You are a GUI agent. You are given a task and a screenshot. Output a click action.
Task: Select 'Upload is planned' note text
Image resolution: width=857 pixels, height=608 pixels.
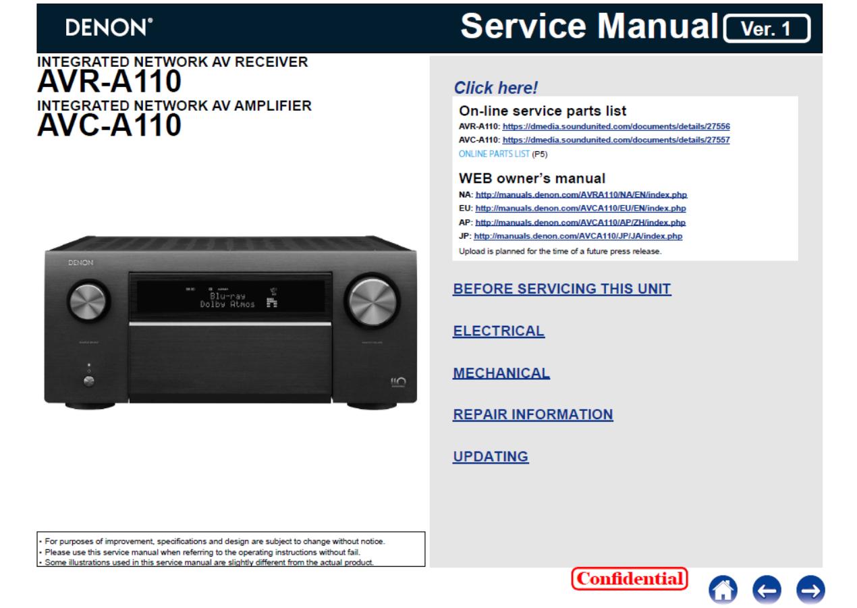click(560, 251)
